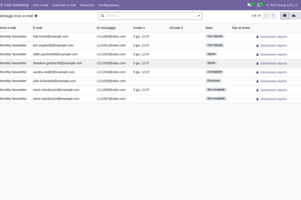Click message ID 1111005@odoo.com
The image size is (301, 200).
pos(111,81)
